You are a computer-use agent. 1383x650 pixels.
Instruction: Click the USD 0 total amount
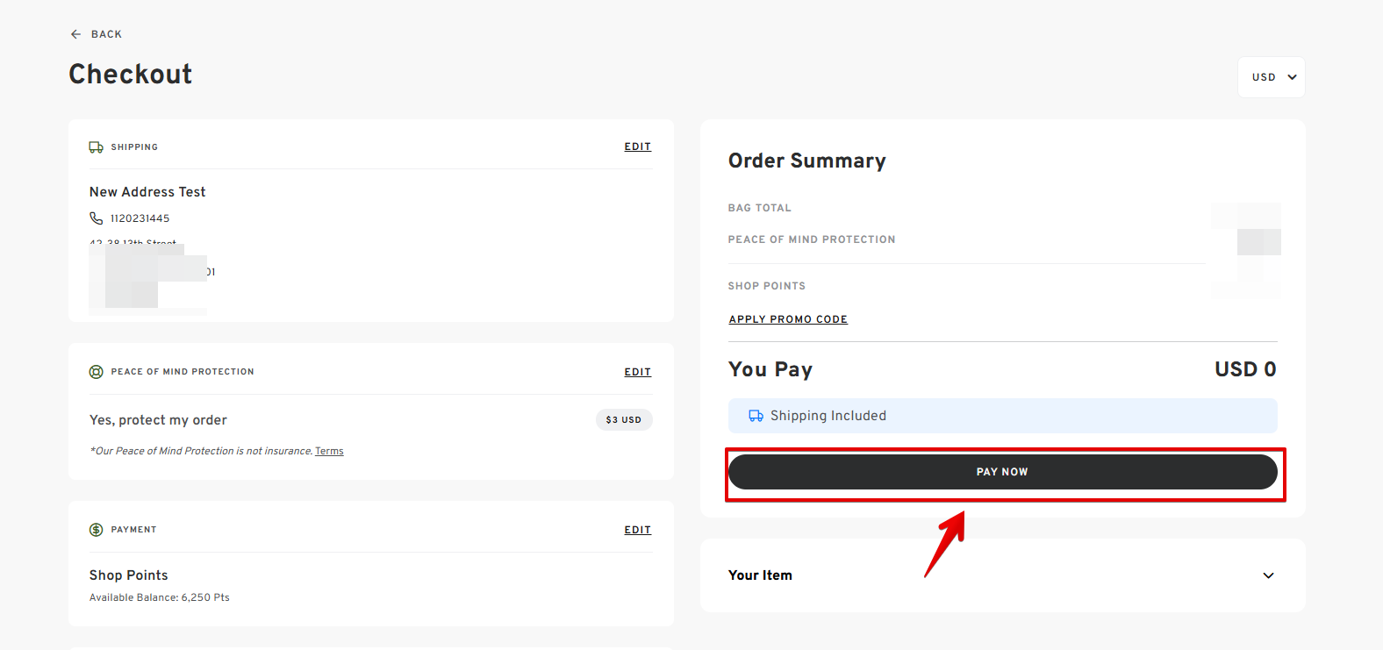click(x=1244, y=369)
